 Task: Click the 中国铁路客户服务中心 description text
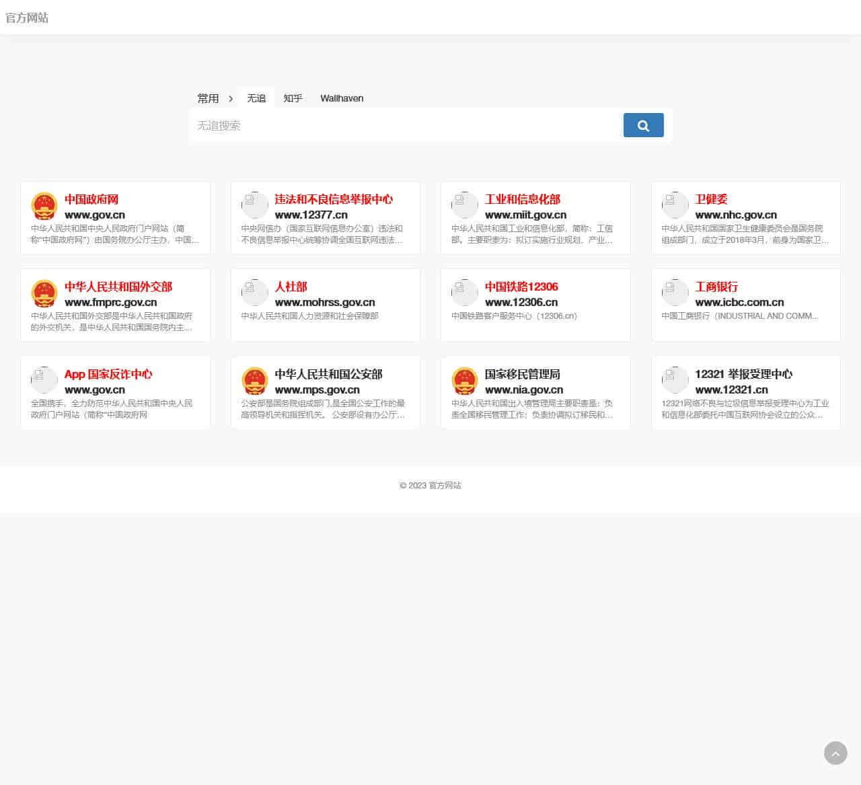(x=515, y=315)
